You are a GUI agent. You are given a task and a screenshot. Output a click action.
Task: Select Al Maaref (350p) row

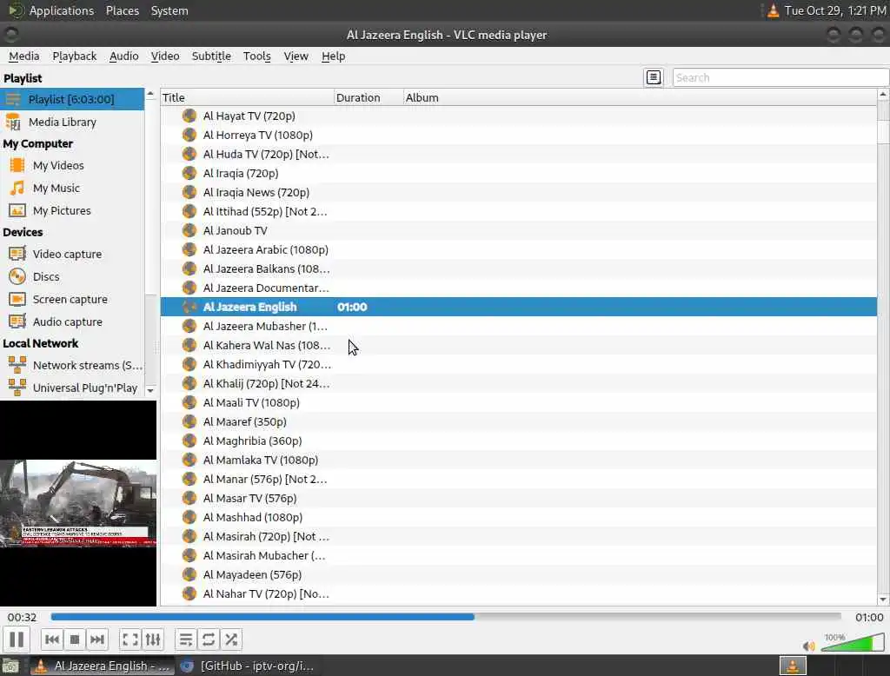point(518,421)
